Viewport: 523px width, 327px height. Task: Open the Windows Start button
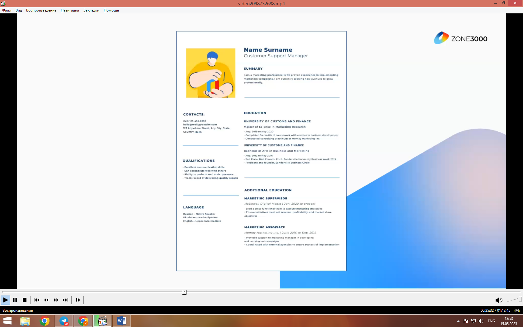tap(7, 321)
